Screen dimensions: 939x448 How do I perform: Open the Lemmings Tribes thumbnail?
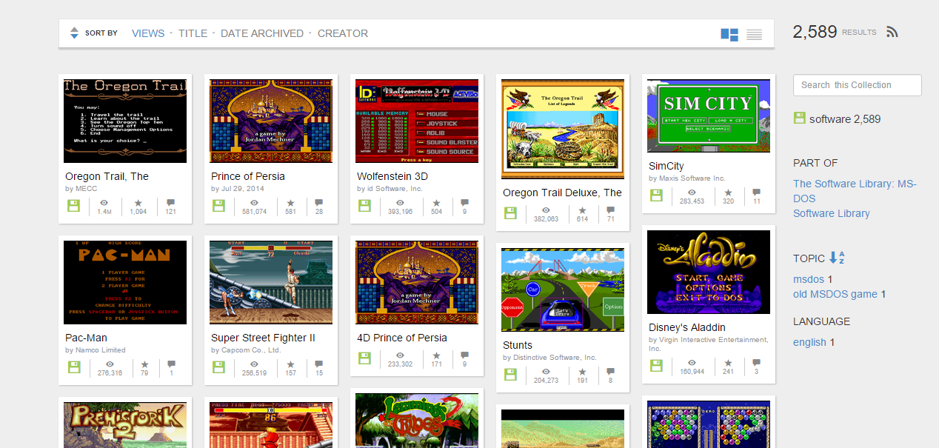(417, 421)
